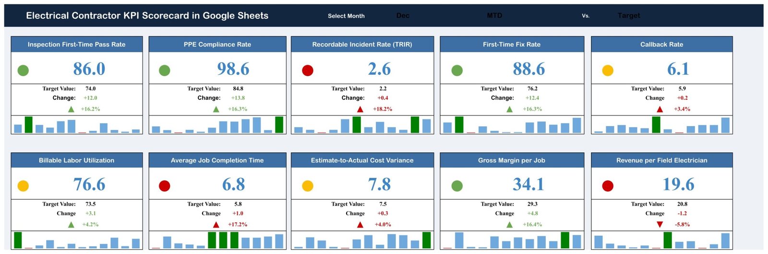Select the Callback Rate card header

662,44
